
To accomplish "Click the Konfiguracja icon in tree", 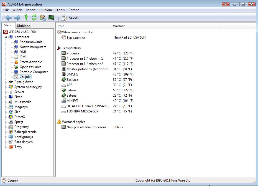I will click(x=11, y=137).
